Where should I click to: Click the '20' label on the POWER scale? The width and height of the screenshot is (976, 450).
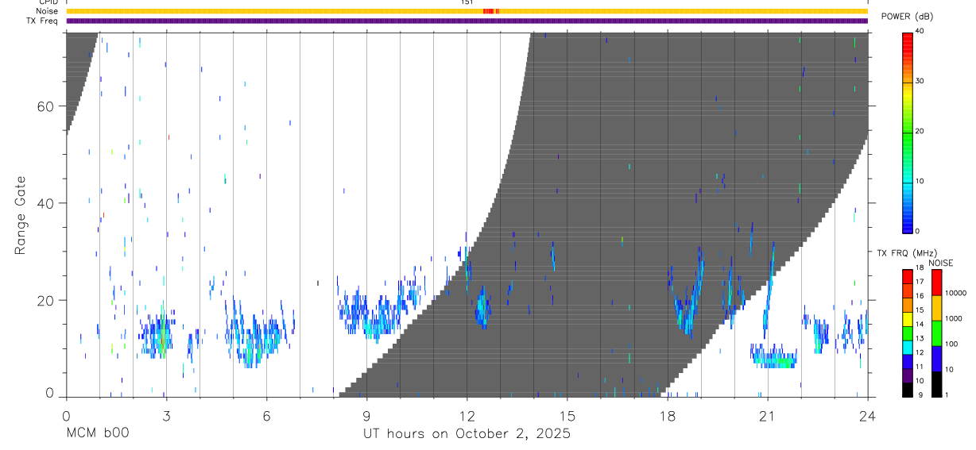(x=920, y=132)
